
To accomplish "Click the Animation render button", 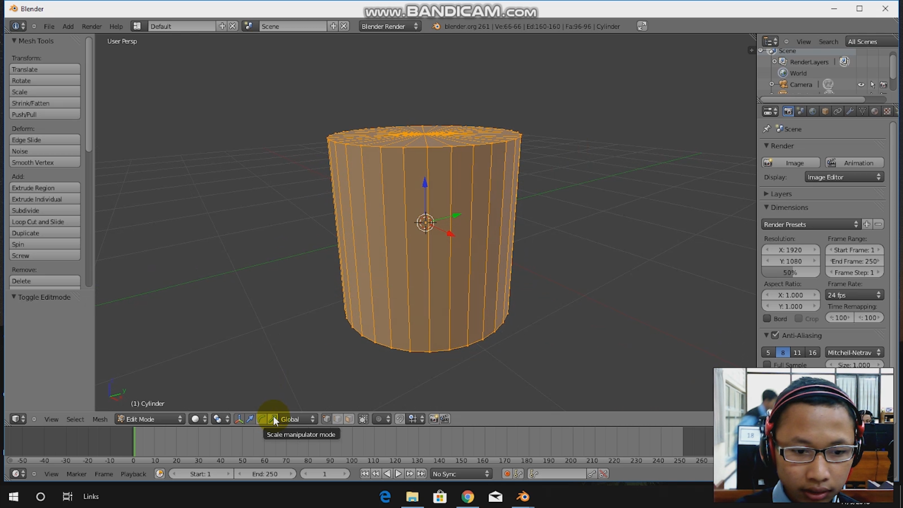I will pos(854,163).
